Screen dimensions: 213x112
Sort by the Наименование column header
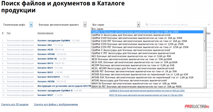coord(45,33)
